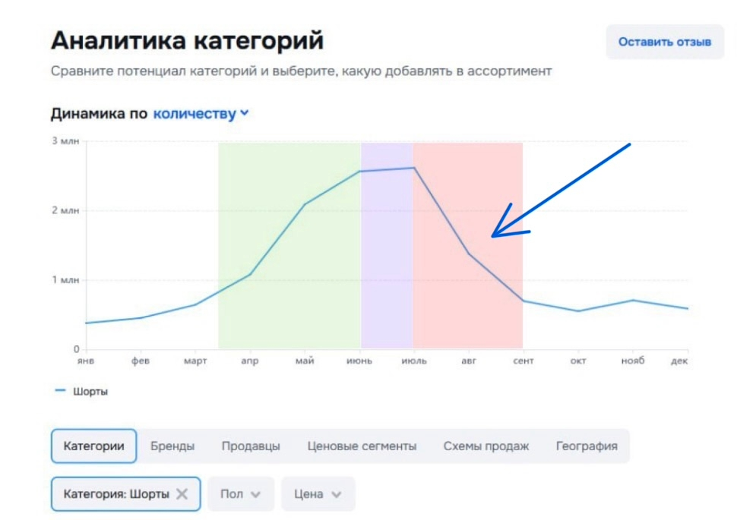Click the 'Категория: Шорты' filter chip
Viewport: 737px width, 520px height.
click(116, 494)
